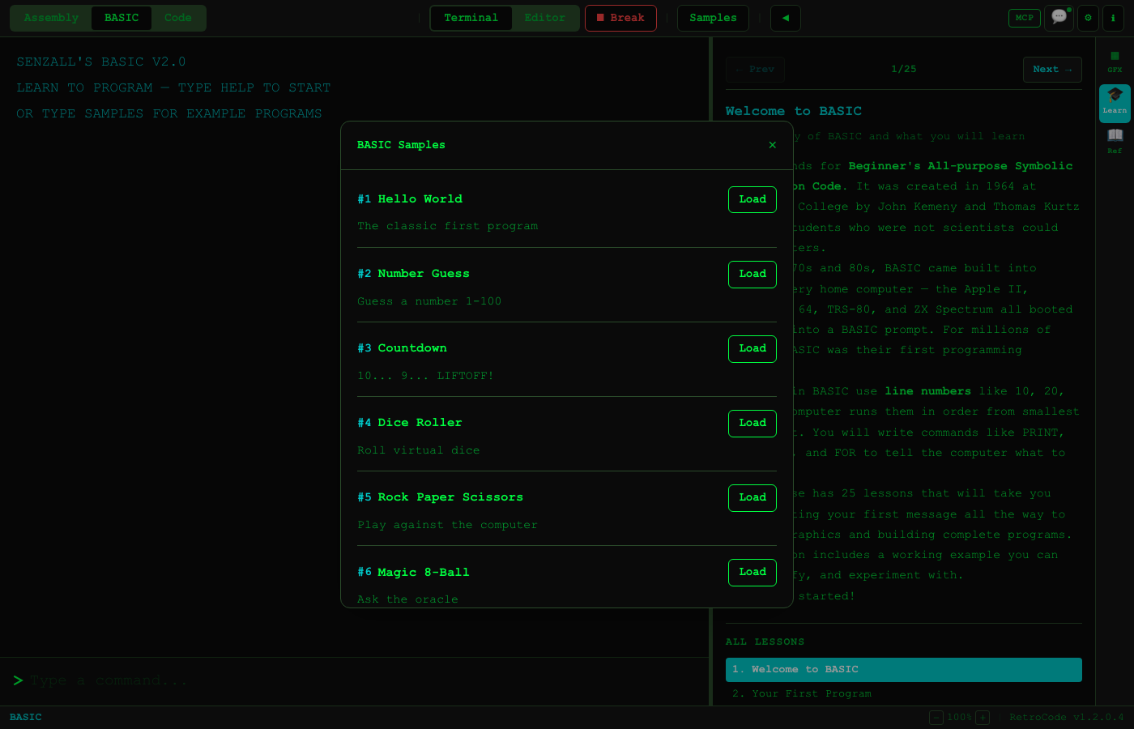Screen dimensions: 1134x729
Task: Close the BASIC Samples dialog
Action: pyautogui.click(x=772, y=145)
